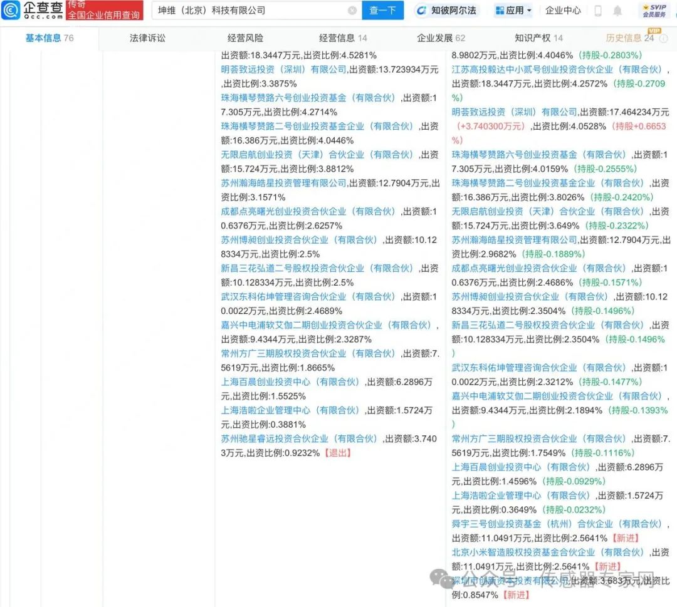Open 新昌三花弘道二号 link showing 出资比例 2.3504%
Viewport: 677px width, 607px height.
point(548,325)
